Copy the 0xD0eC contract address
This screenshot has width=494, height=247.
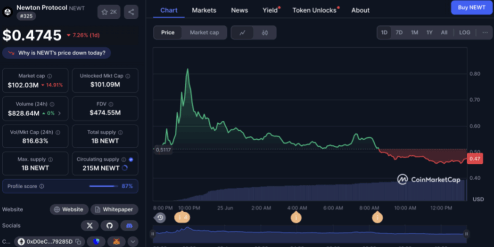click(78, 242)
